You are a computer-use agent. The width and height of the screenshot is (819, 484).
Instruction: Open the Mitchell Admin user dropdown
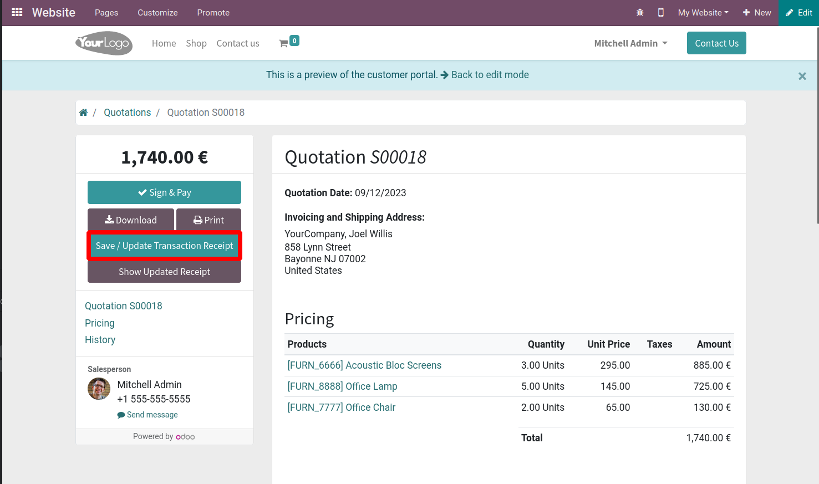tap(630, 43)
